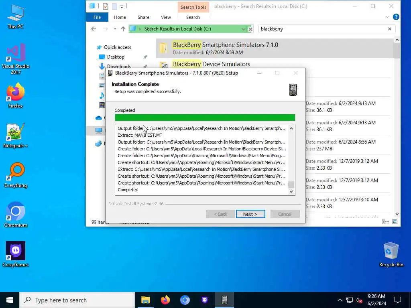Image resolution: width=411 pixels, height=308 pixels.
Task: Open recent locations dropdown
Action: [115, 29]
